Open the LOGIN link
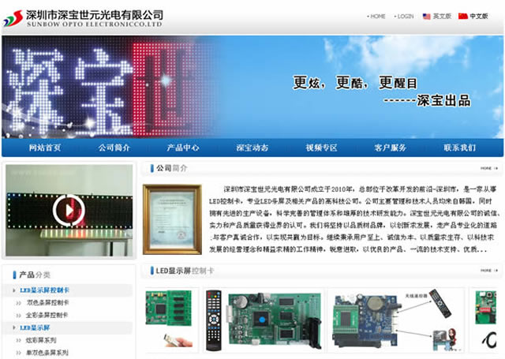This screenshot has width=505, height=359. (405, 16)
